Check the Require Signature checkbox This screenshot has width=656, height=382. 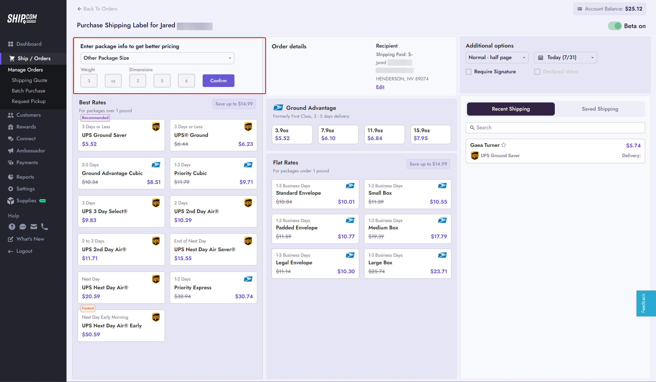(469, 71)
